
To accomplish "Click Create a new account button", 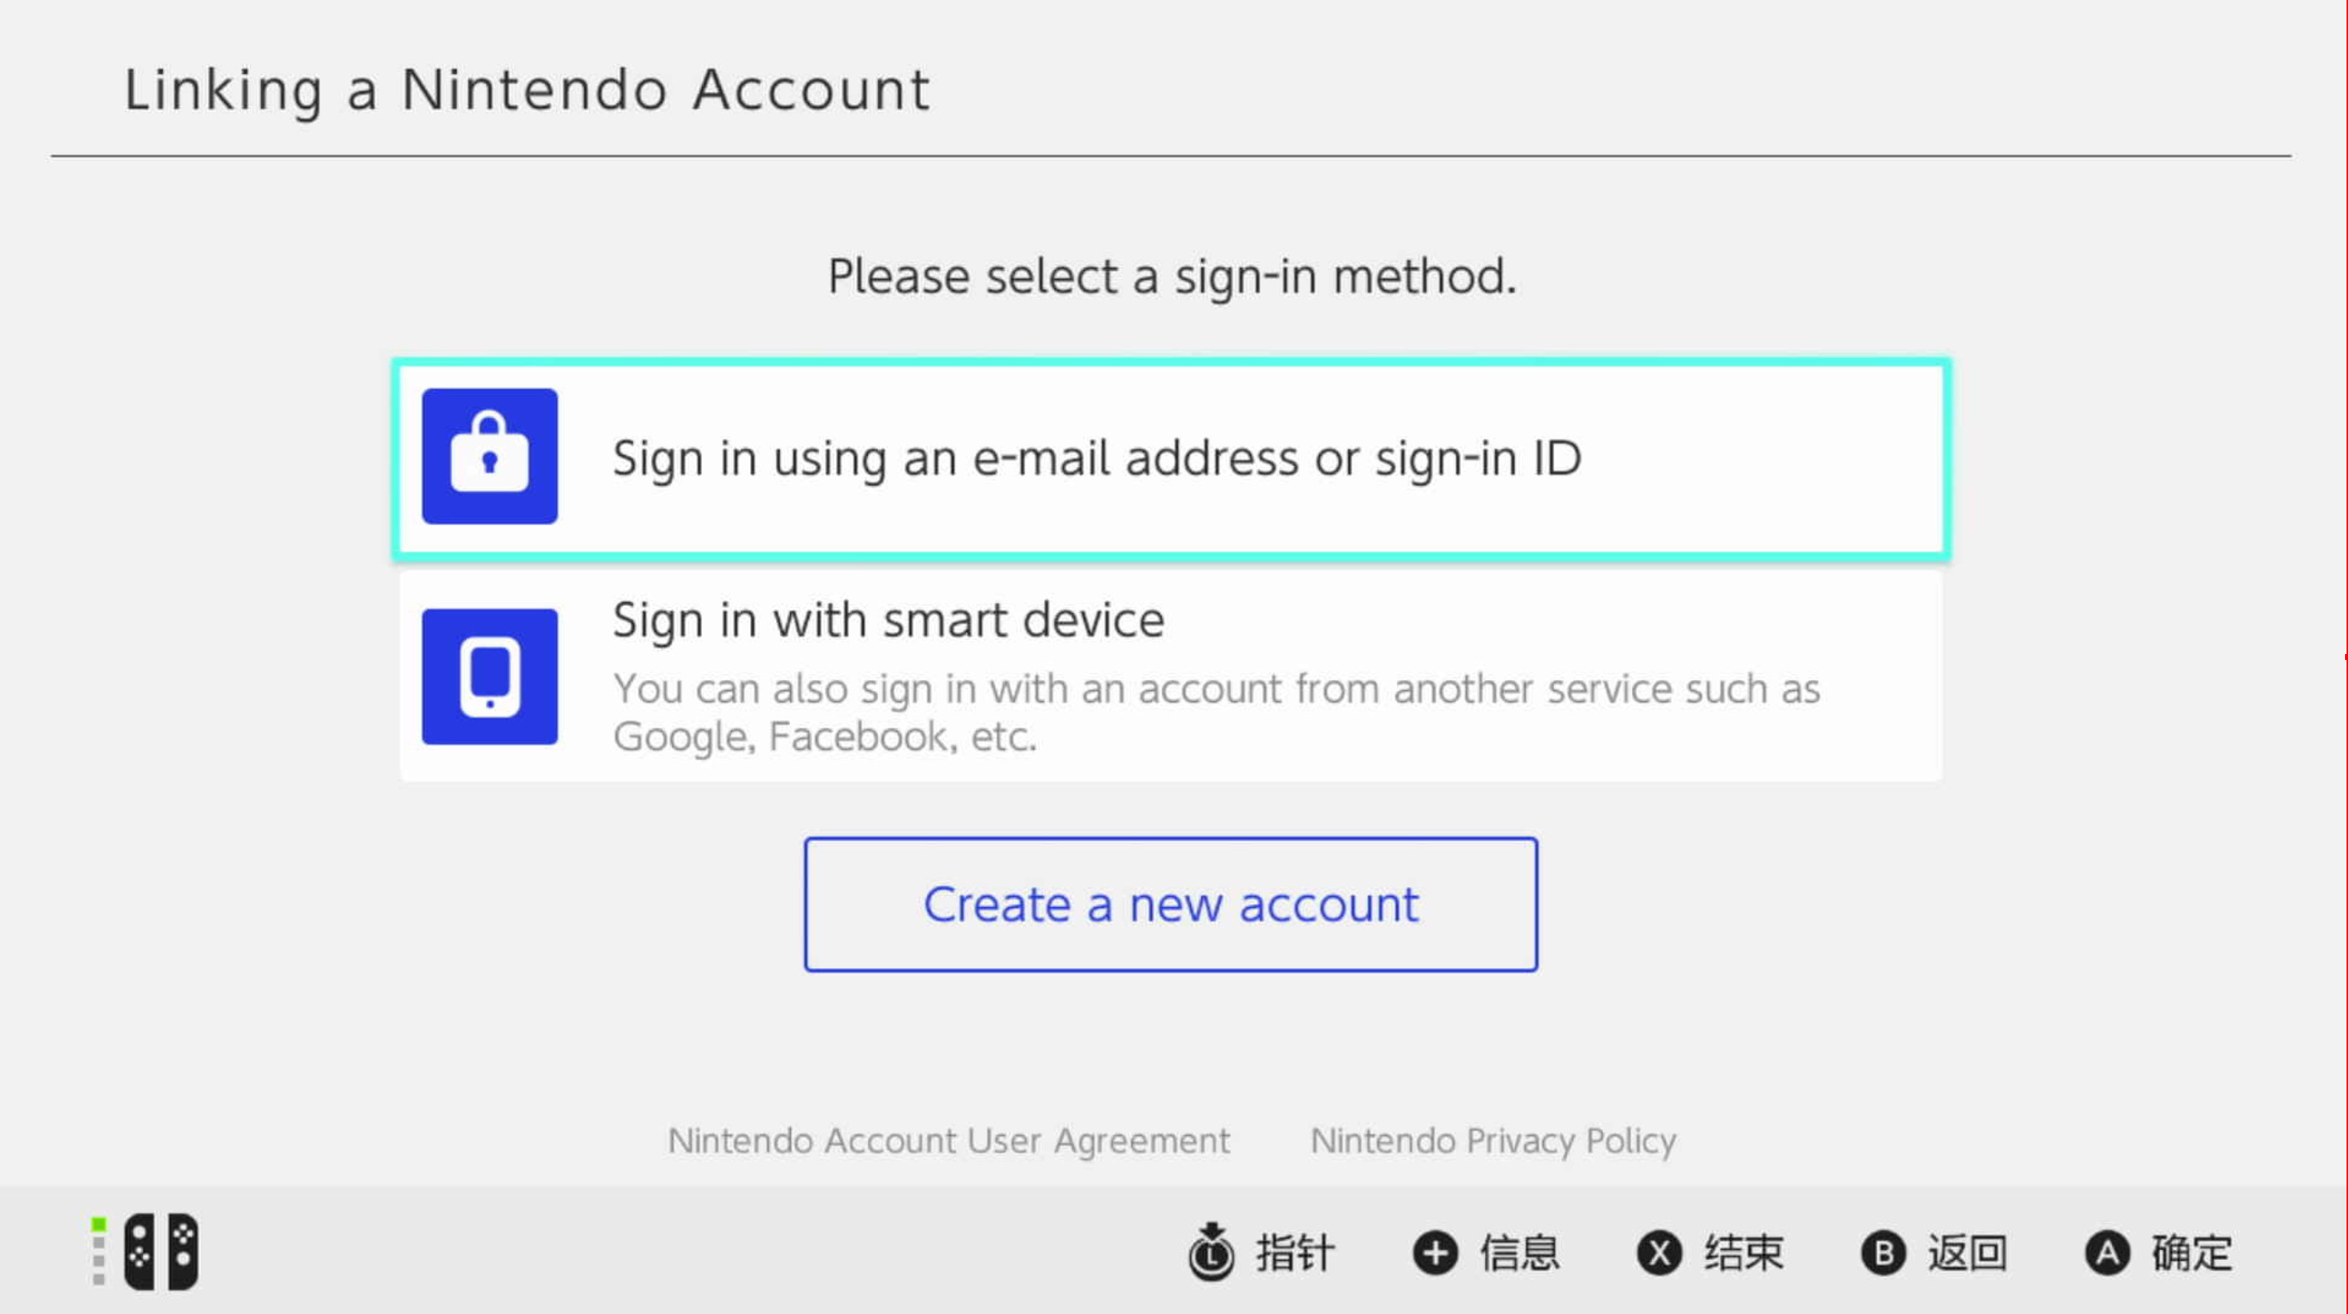I will (1170, 905).
